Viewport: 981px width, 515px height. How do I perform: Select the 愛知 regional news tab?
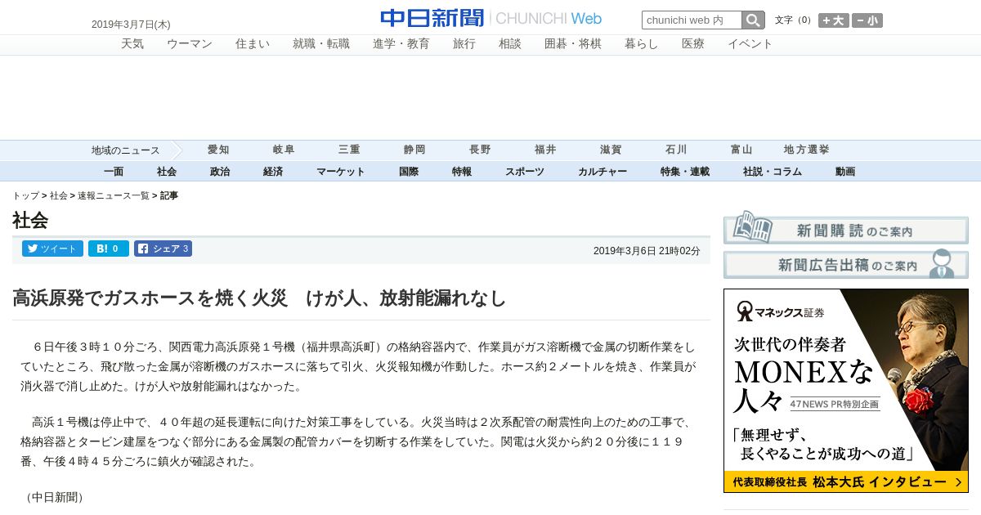point(218,150)
